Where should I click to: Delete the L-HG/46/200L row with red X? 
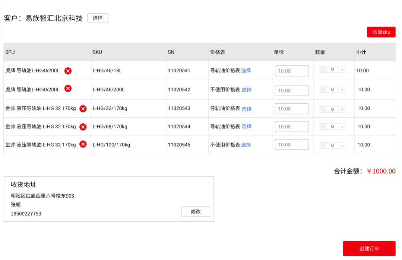[68, 88]
